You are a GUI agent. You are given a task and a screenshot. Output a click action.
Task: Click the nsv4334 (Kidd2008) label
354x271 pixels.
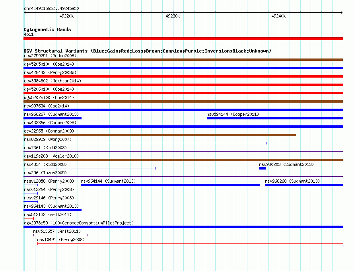[45, 164]
